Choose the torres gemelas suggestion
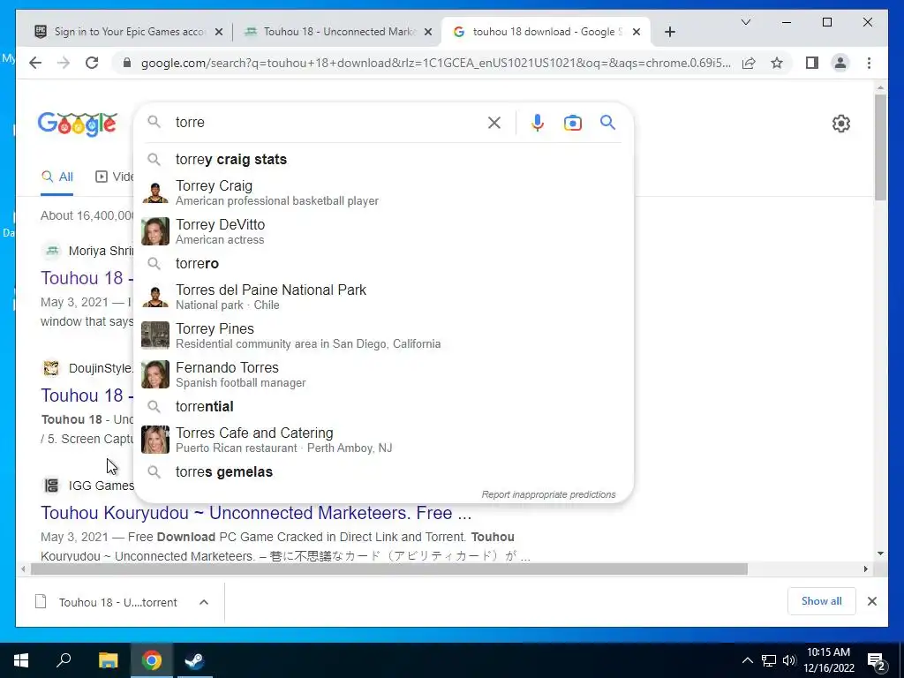904x678 pixels. point(383,471)
